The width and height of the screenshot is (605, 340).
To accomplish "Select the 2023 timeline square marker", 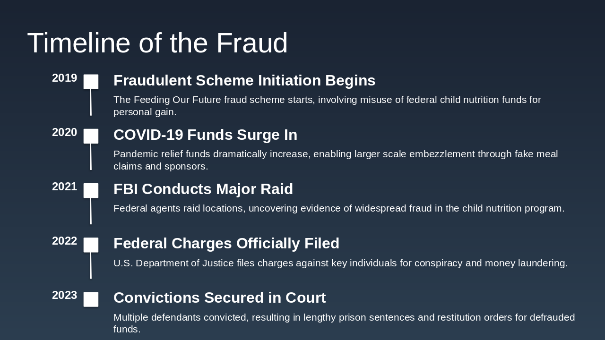I will (91, 299).
